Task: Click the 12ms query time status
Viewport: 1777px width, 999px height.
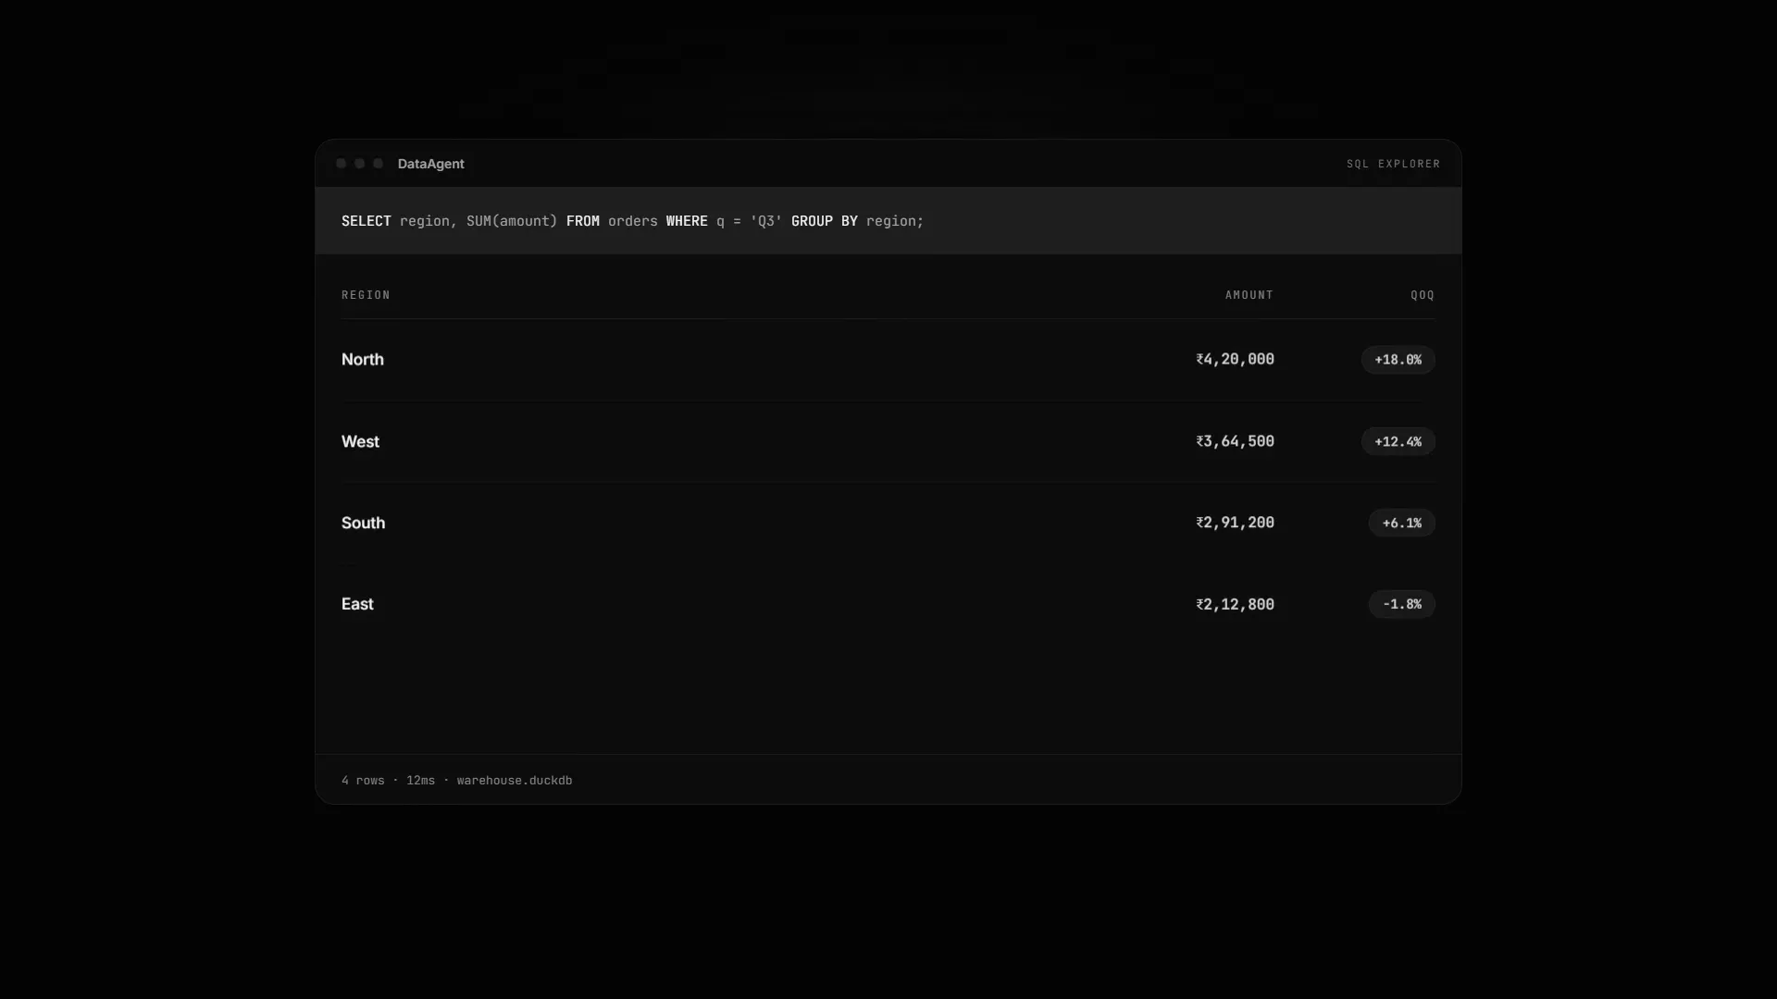Action: pyautogui.click(x=420, y=781)
